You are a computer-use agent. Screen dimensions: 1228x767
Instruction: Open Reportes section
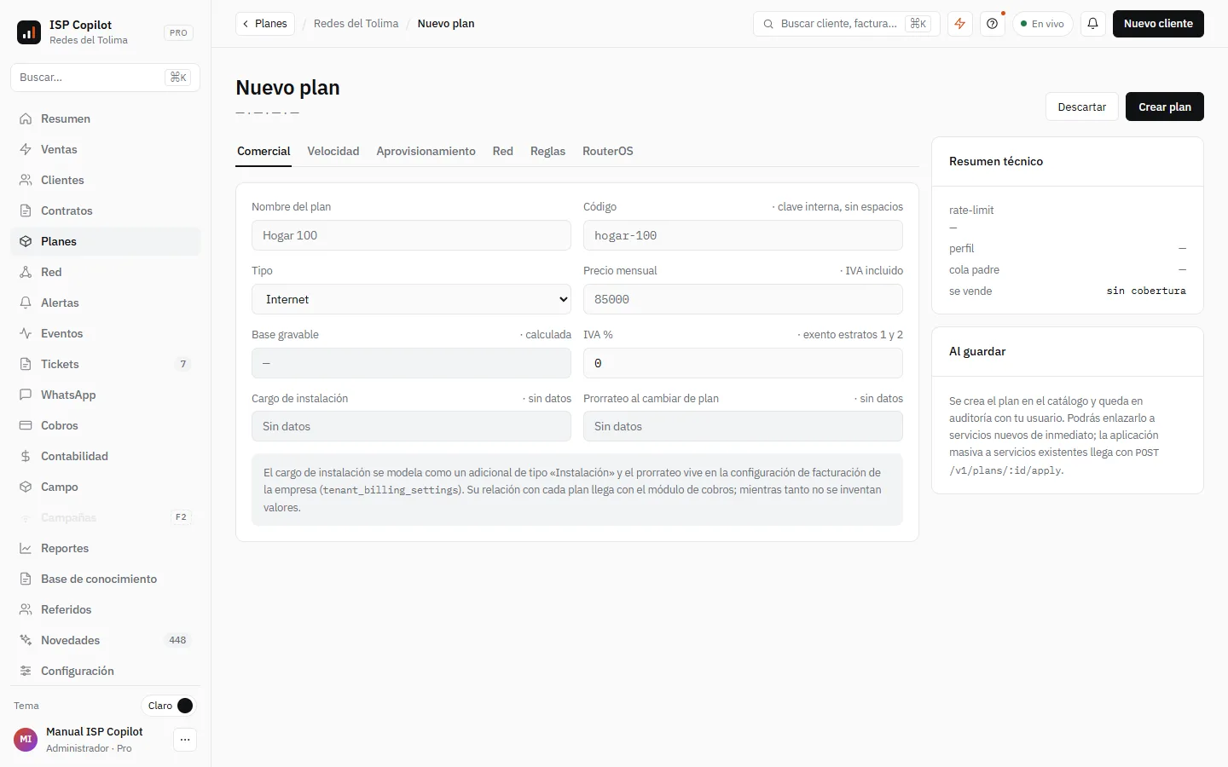click(105, 548)
